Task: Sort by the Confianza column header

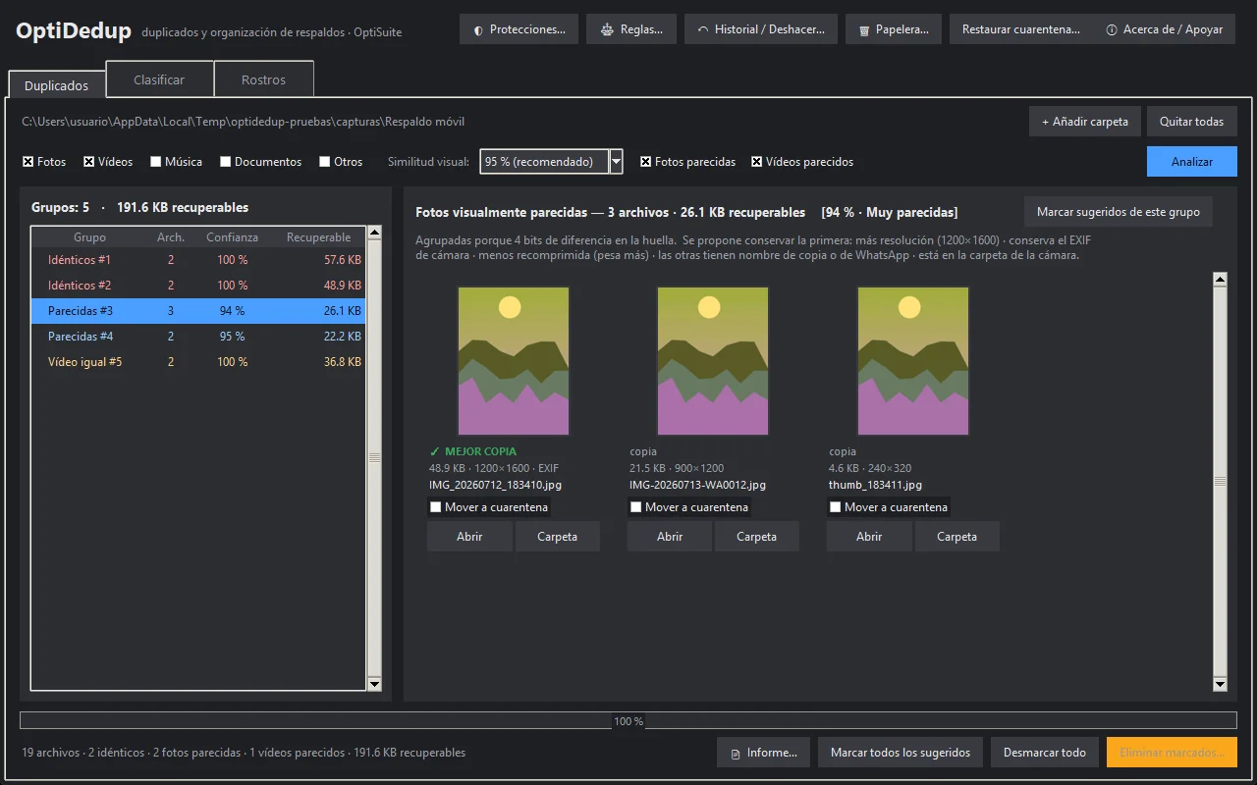Action: click(232, 237)
